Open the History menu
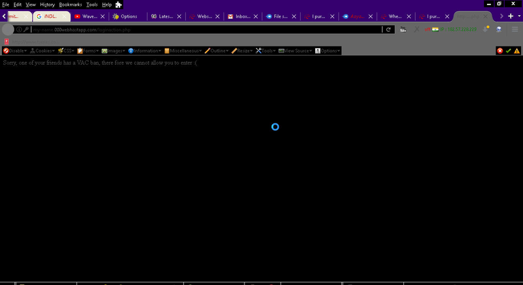This screenshot has height=285, width=523. point(47,5)
